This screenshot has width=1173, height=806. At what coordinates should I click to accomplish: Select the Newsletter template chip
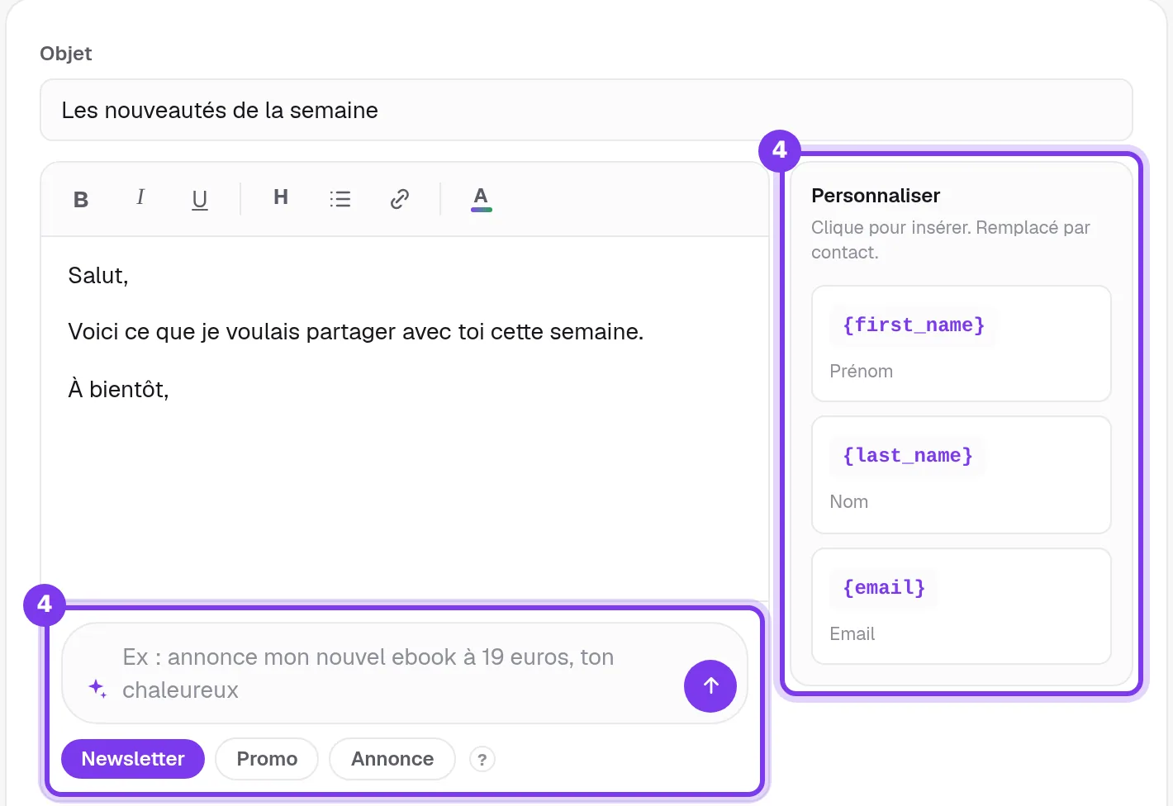133,759
